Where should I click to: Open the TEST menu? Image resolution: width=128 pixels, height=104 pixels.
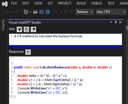pos(111,3)
